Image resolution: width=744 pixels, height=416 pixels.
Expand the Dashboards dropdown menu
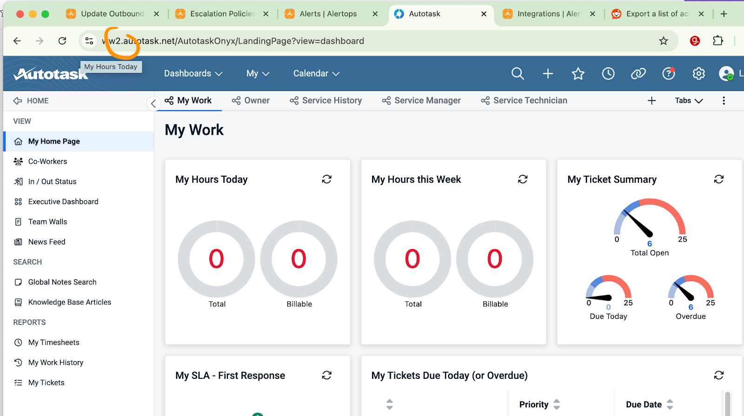pos(193,73)
